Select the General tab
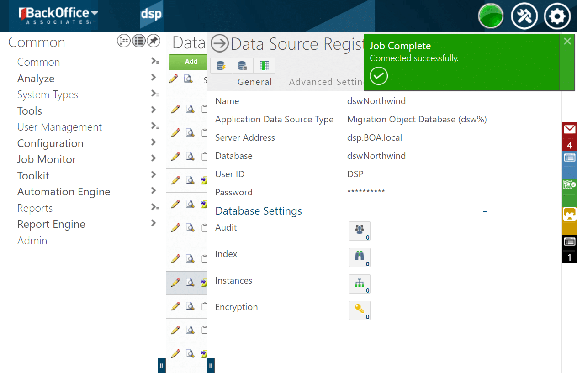 [254, 82]
